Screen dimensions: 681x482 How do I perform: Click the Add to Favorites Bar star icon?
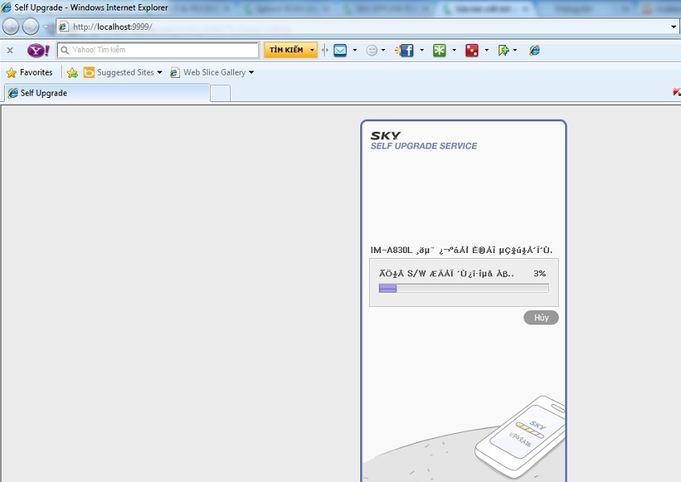(72, 72)
